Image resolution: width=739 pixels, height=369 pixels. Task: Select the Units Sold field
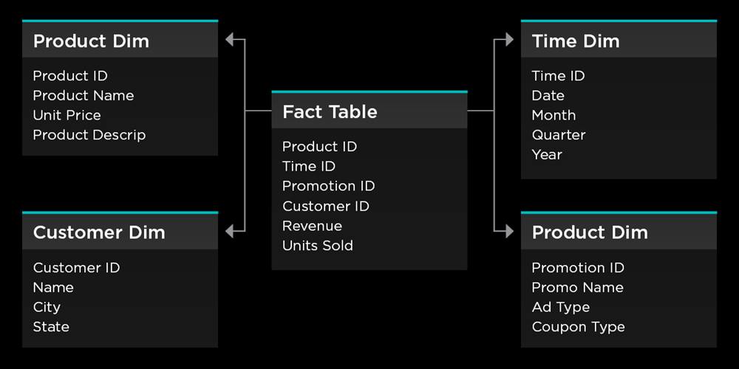318,246
